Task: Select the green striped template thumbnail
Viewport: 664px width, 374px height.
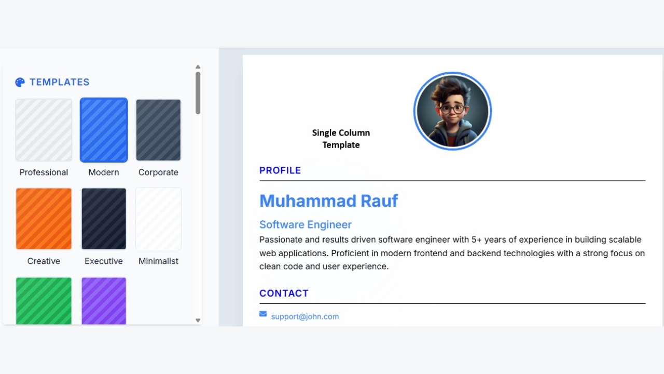Action: [x=44, y=301]
